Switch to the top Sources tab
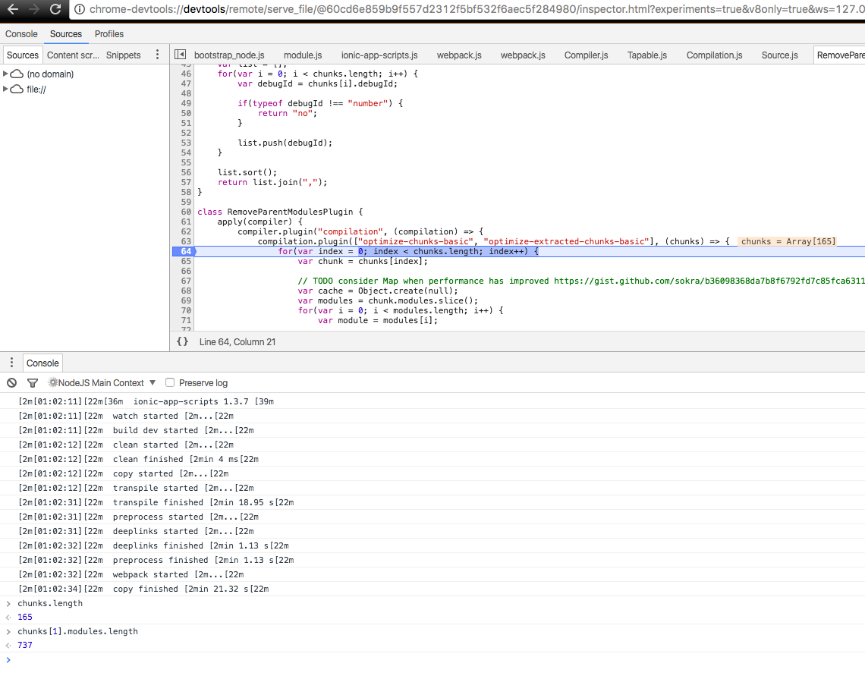 66,33
